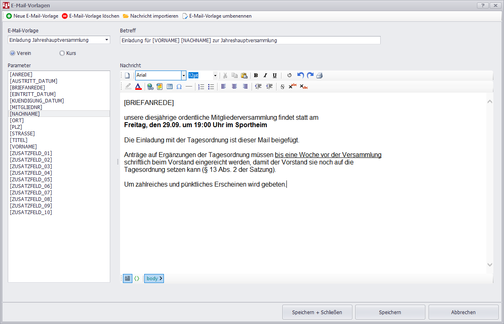The image size is (504, 324).
Task: Toggle bold formatting in the message editor
Action: 256,75
